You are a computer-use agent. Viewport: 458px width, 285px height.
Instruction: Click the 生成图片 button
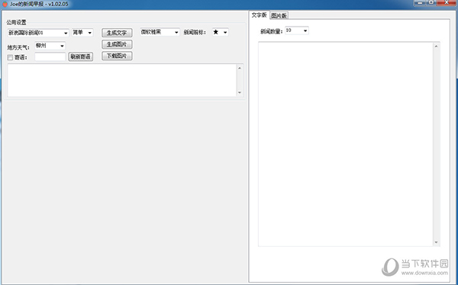tap(117, 44)
